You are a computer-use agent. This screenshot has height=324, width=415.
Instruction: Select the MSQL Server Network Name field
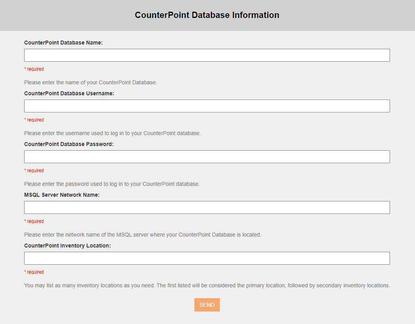click(x=207, y=208)
